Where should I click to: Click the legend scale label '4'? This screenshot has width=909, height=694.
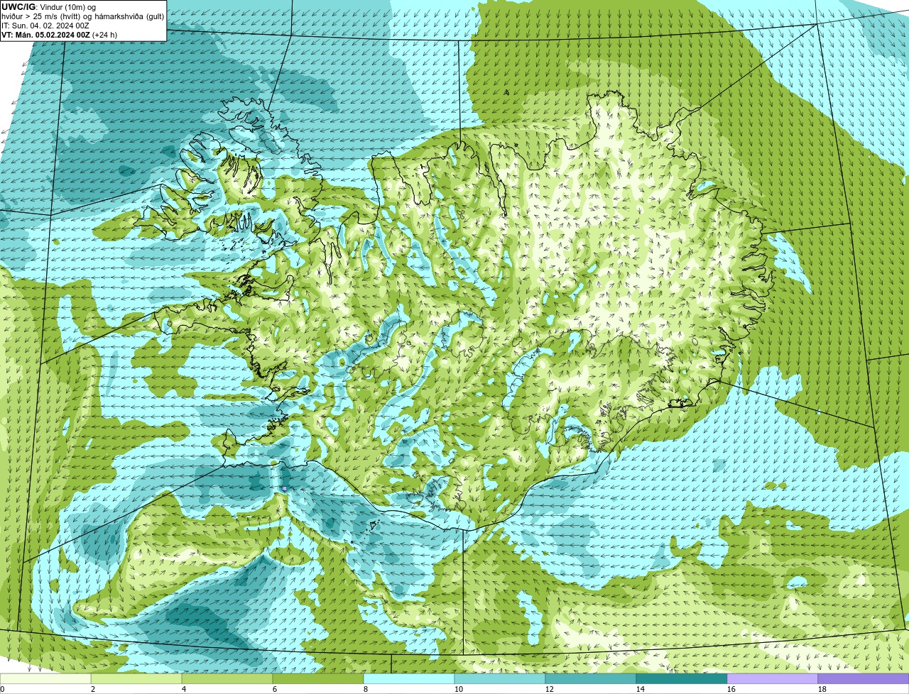[x=184, y=689]
